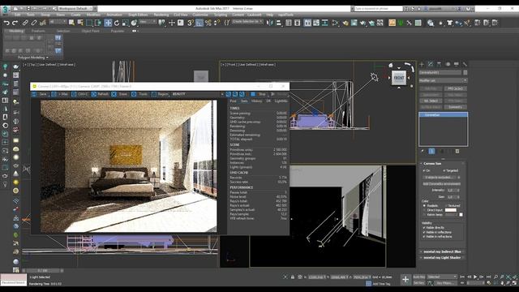The width and height of the screenshot is (519, 292).
Task: Select the Kelvin temp radio button
Action: tap(424, 214)
